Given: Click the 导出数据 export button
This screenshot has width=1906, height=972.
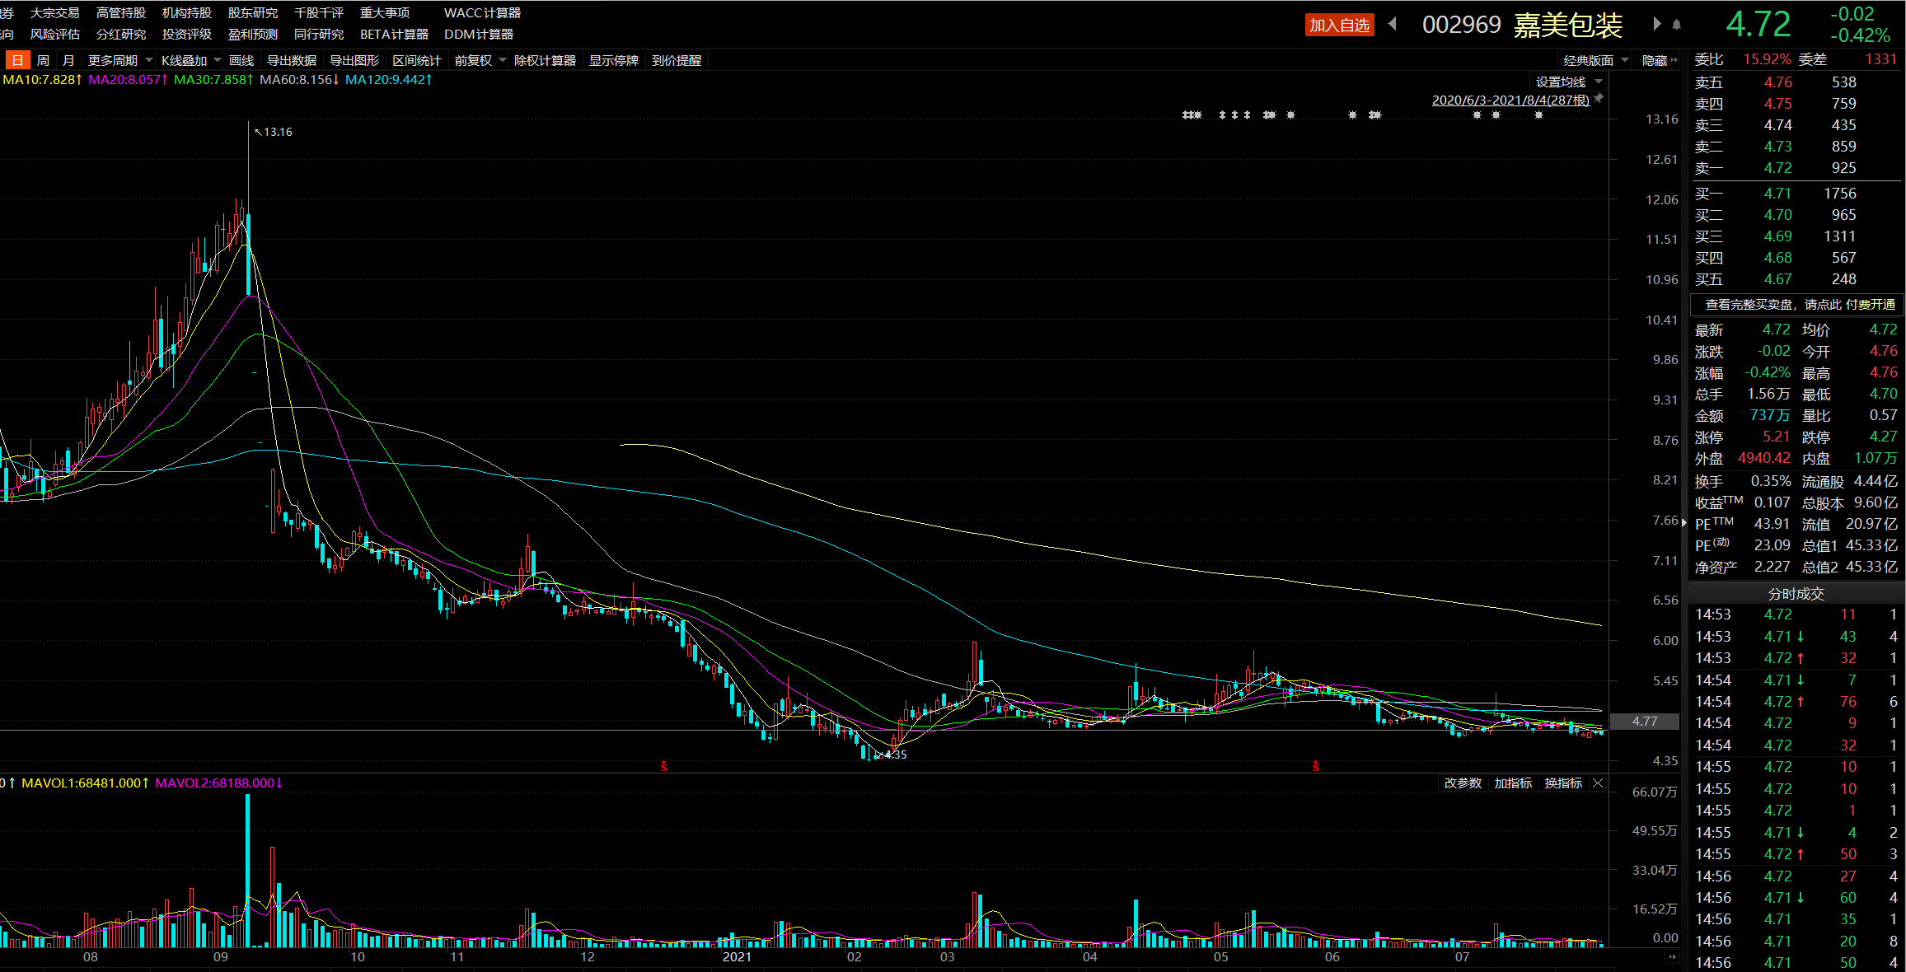Looking at the screenshot, I should pos(291,60).
